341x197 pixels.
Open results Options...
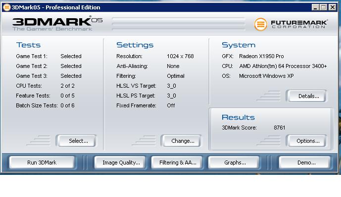[x=306, y=141]
